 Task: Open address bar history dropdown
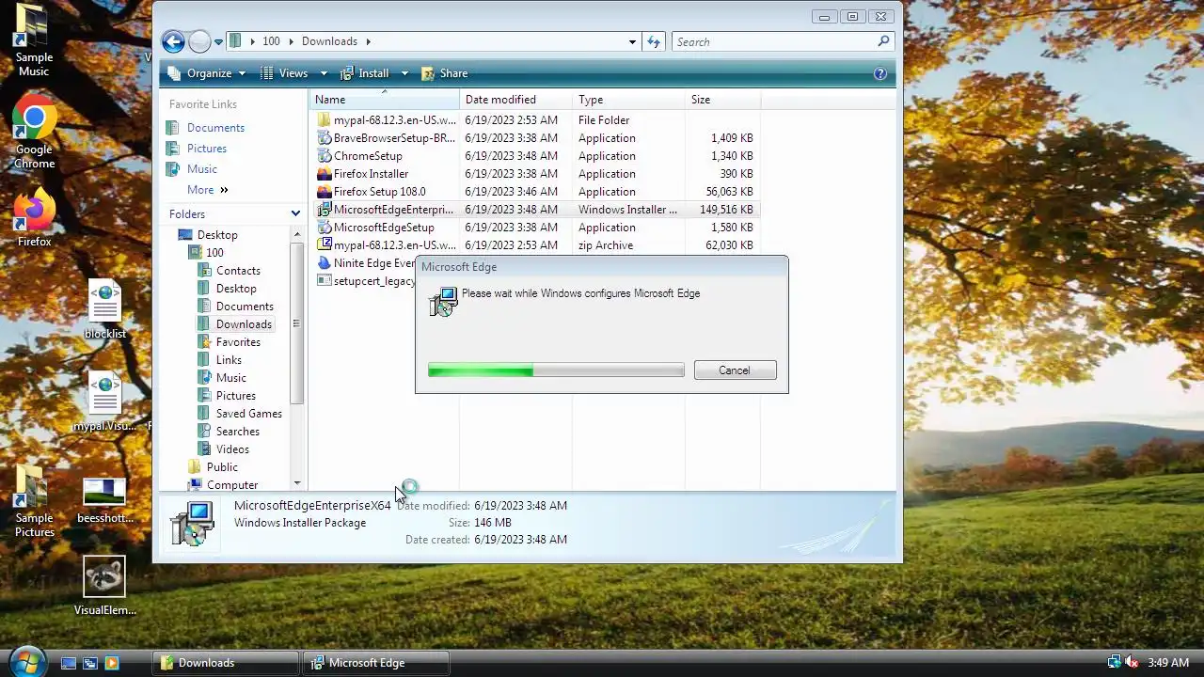pyautogui.click(x=632, y=41)
